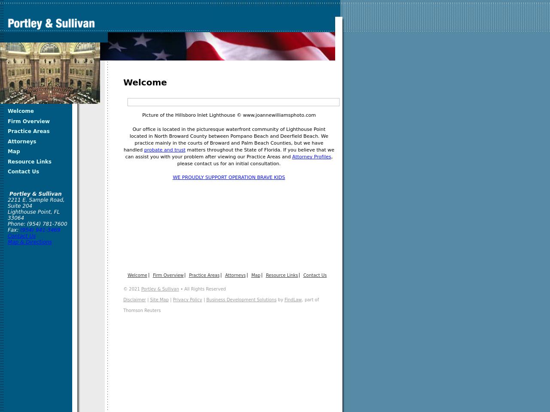The image size is (550, 412).
Task: Open Welcome in the sidebar menu
Action: coord(21,111)
